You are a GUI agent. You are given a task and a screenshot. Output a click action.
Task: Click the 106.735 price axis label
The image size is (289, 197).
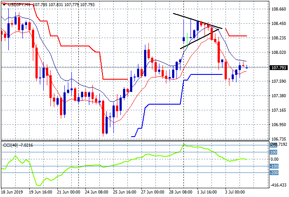point(278,139)
